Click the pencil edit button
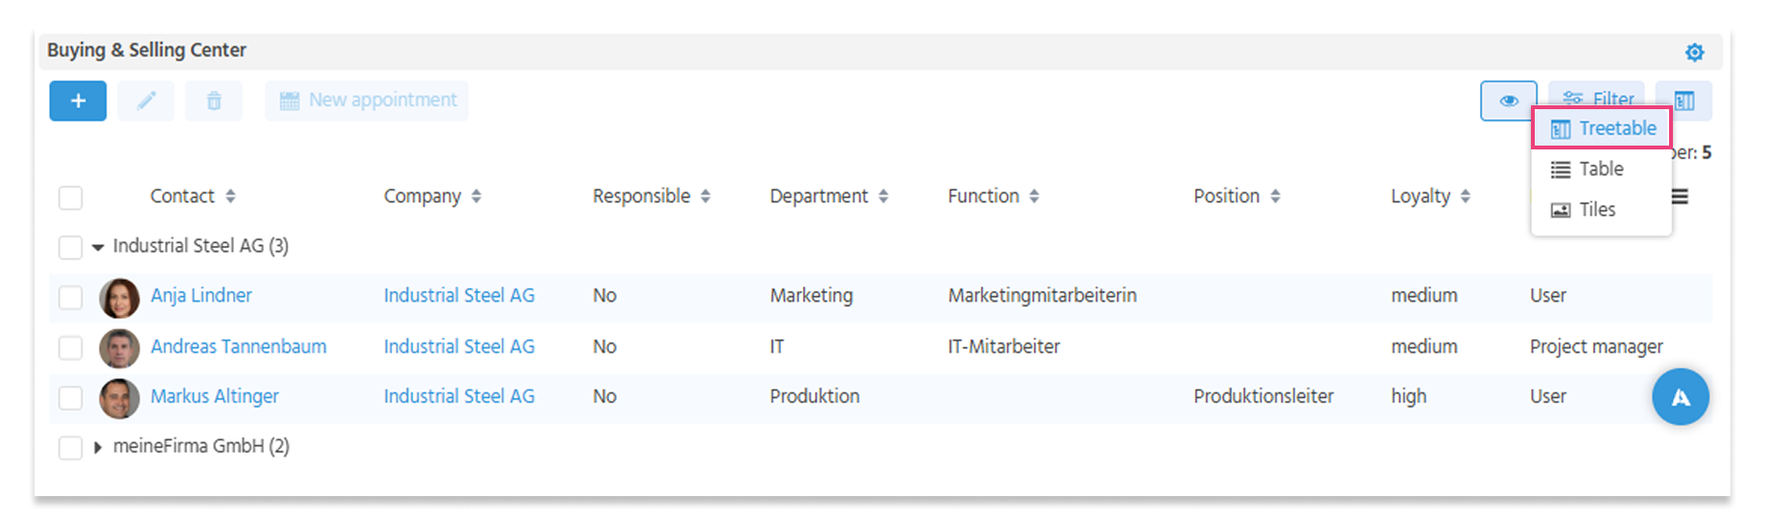Image resolution: width=1765 pixels, height=521 pixels. 146,101
